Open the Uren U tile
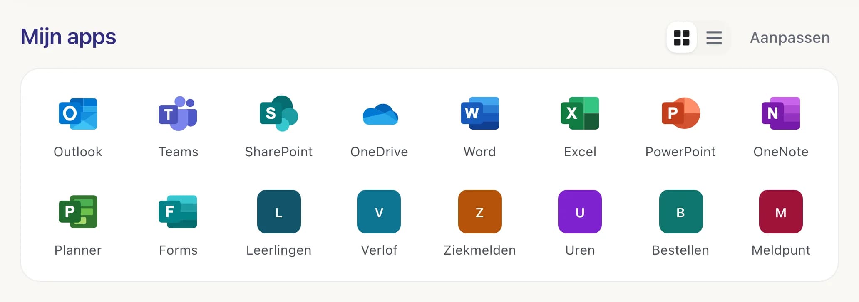 tap(580, 211)
